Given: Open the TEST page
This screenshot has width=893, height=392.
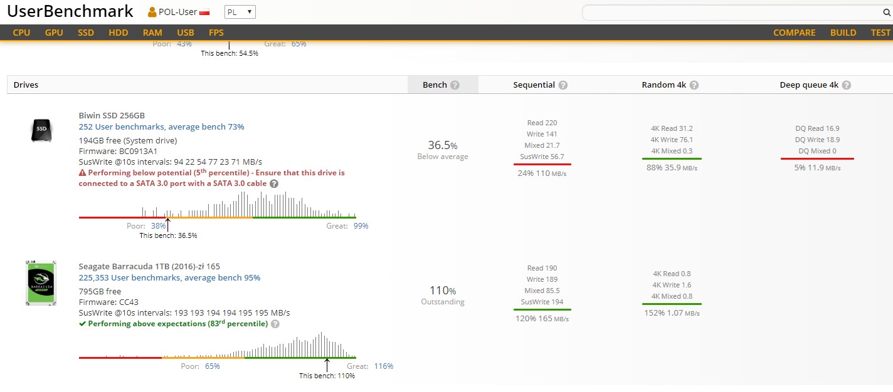Looking at the screenshot, I should [x=880, y=33].
